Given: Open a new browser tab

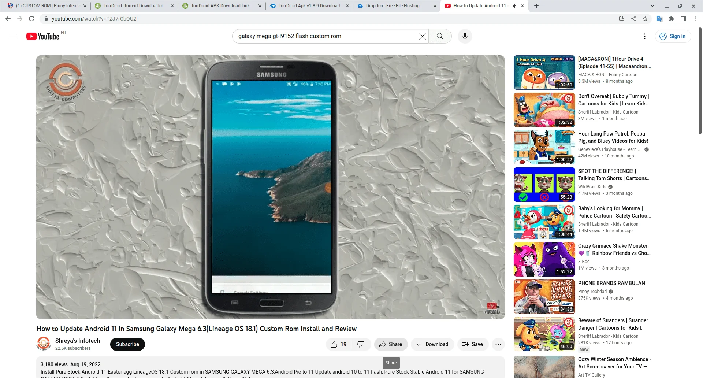Looking at the screenshot, I should (536, 6).
